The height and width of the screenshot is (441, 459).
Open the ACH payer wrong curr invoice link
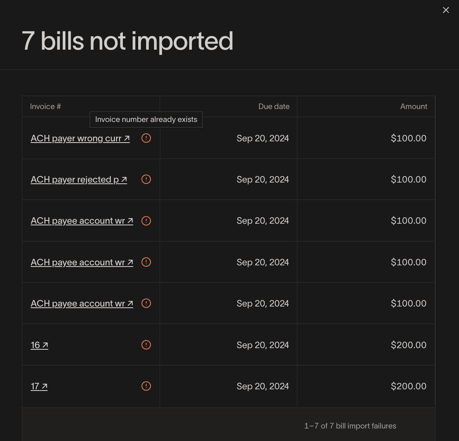(80, 139)
